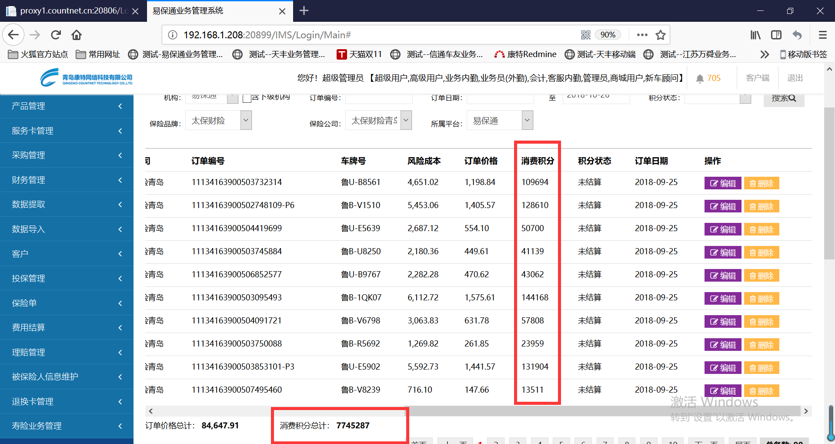This screenshot has width=835, height=444.
Task: Expand the 财务管理 sidebar menu
Action: (x=67, y=180)
